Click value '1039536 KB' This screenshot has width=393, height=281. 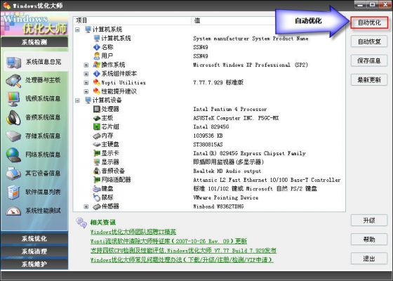point(208,136)
